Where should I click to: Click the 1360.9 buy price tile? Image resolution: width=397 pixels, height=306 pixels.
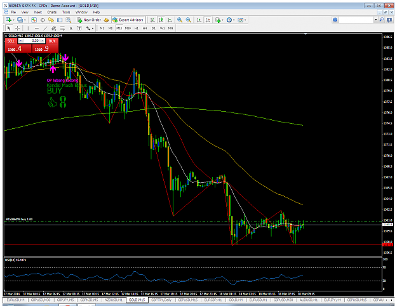click(45, 49)
